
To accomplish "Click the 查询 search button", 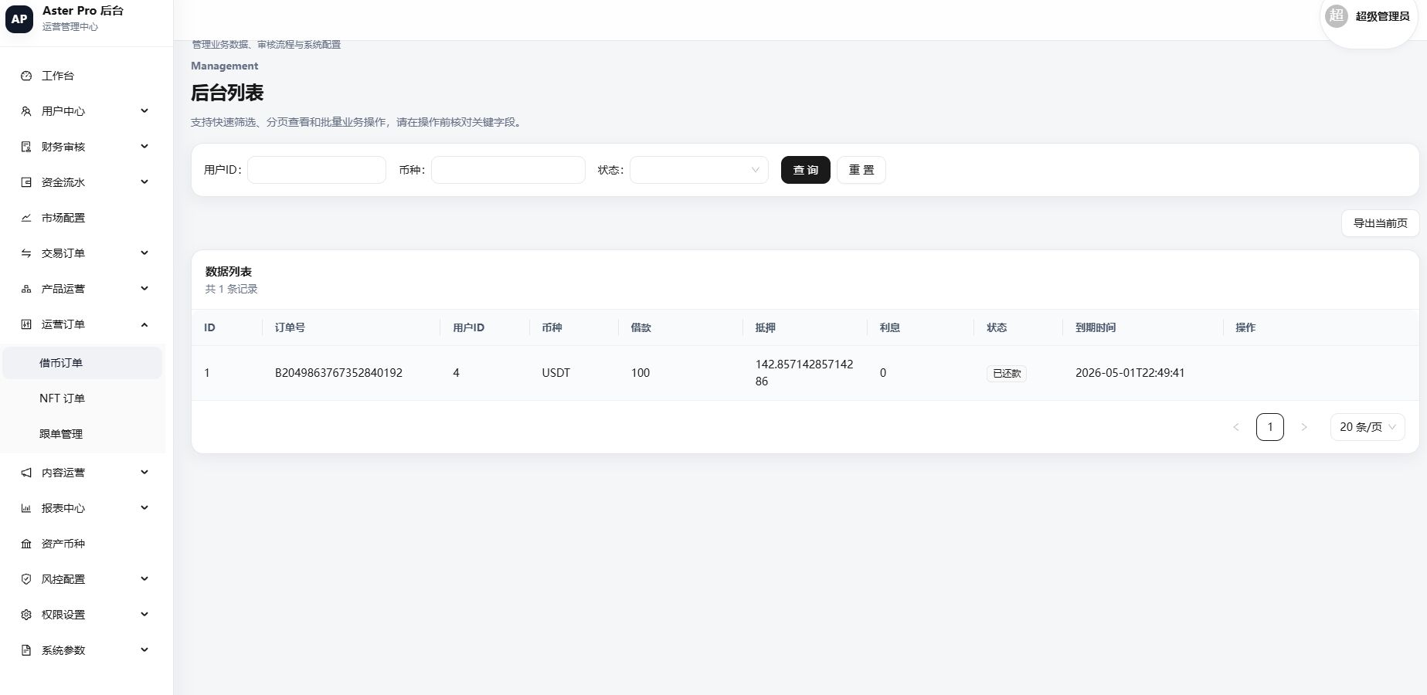I will (x=806, y=170).
